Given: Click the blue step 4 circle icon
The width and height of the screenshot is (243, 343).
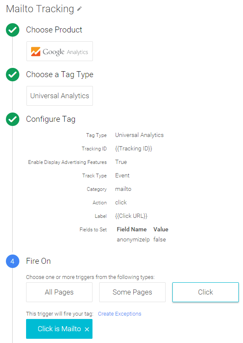Looking at the screenshot, I should tap(13, 261).
